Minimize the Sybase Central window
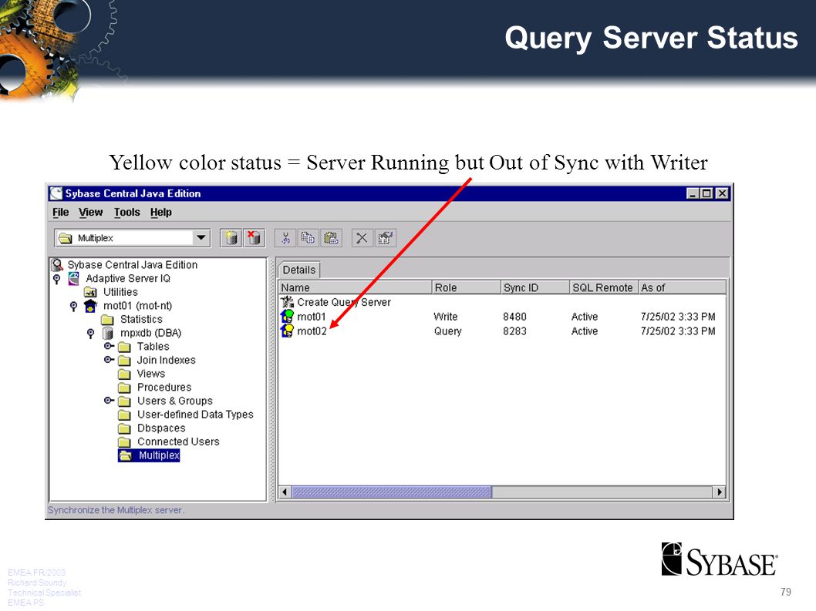Image resolution: width=816 pixels, height=611 pixels. [693, 193]
